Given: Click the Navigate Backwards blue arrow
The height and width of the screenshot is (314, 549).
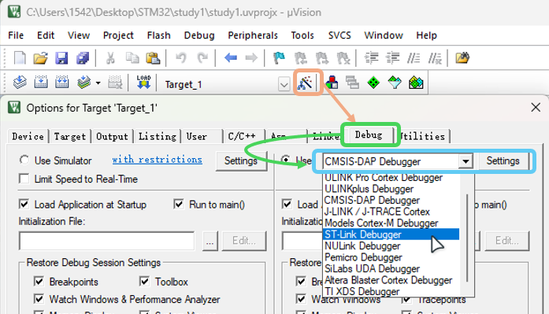Looking at the screenshot, I should coord(230,57).
